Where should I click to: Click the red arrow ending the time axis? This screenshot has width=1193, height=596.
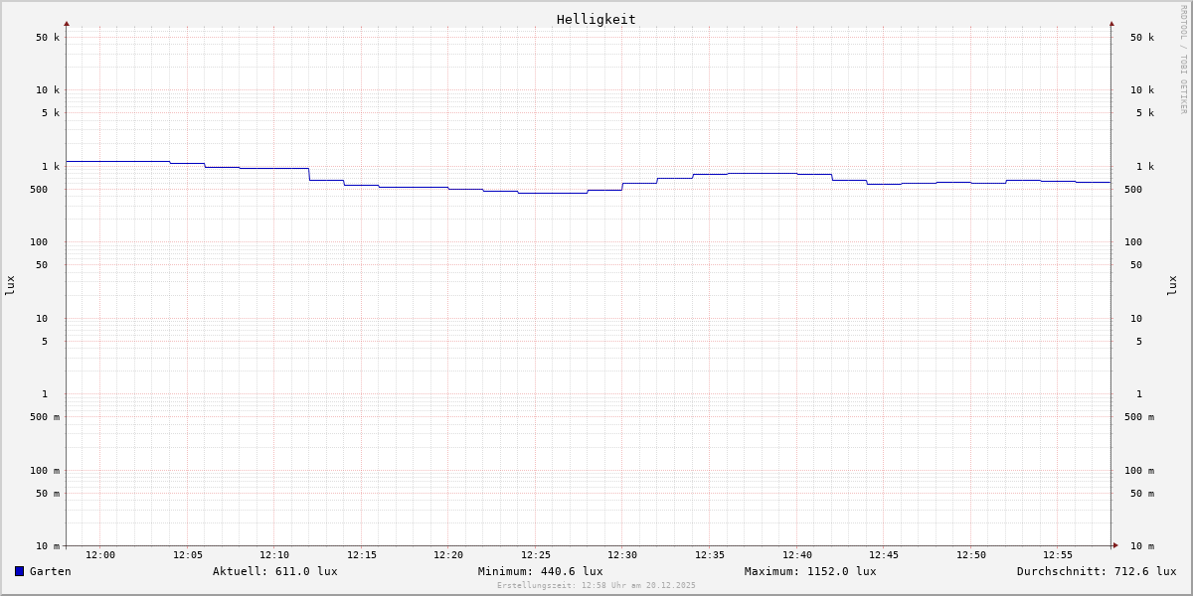tap(1115, 545)
